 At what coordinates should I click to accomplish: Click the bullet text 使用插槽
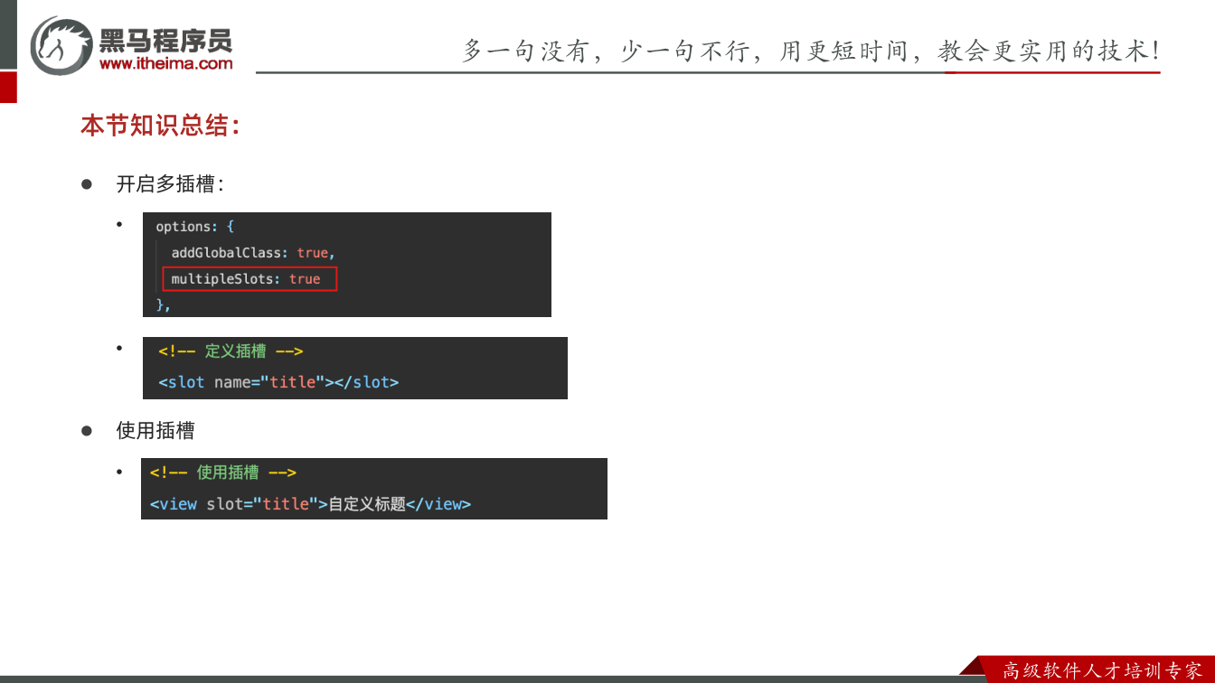pyautogui.click(x=155, y=431)
